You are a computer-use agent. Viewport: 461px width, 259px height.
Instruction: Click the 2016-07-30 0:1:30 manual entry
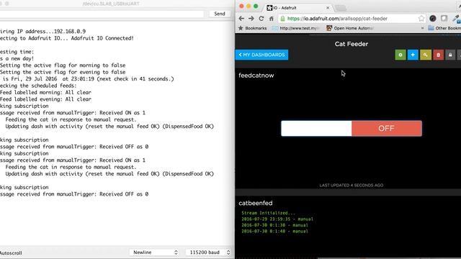[275, 225]
